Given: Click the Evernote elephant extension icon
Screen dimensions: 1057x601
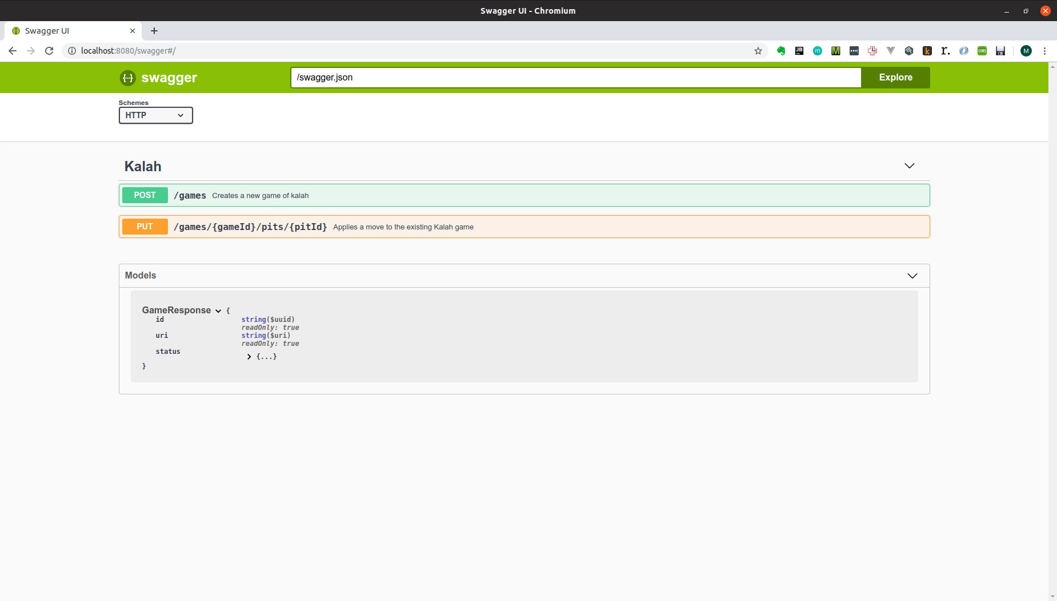Looking at the screenshot, I should click(x=781, y=51).
